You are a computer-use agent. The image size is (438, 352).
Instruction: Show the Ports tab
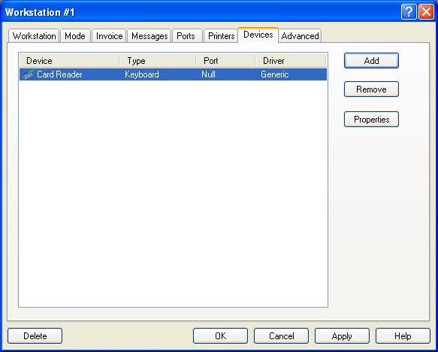point(186,36)
